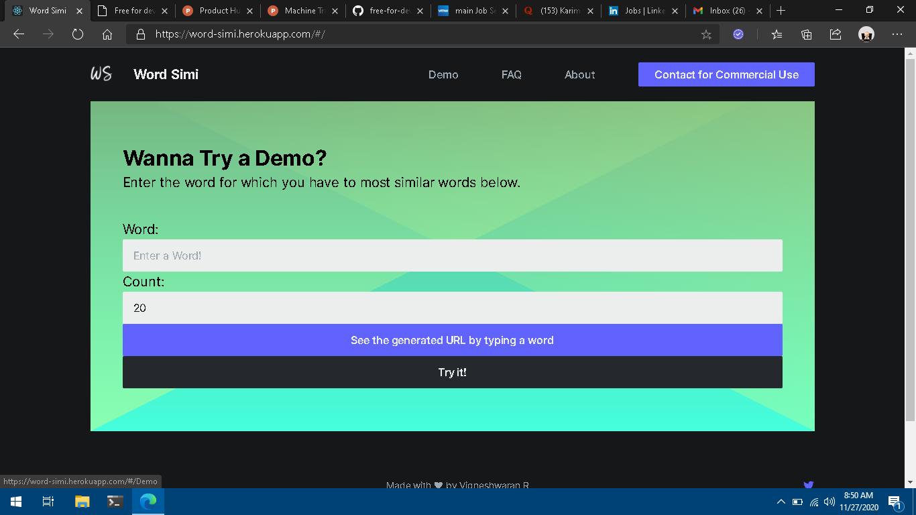The image size is (916, 515).
Task: Go to the Demo section
Action: (443, 74)
